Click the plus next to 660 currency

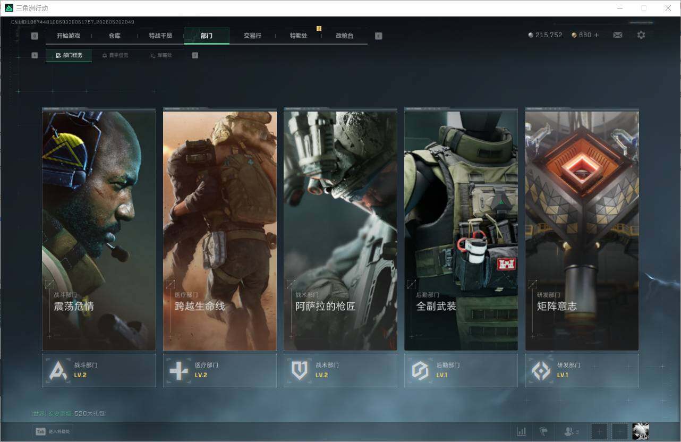pyautogui.click(x=596, y=35)
